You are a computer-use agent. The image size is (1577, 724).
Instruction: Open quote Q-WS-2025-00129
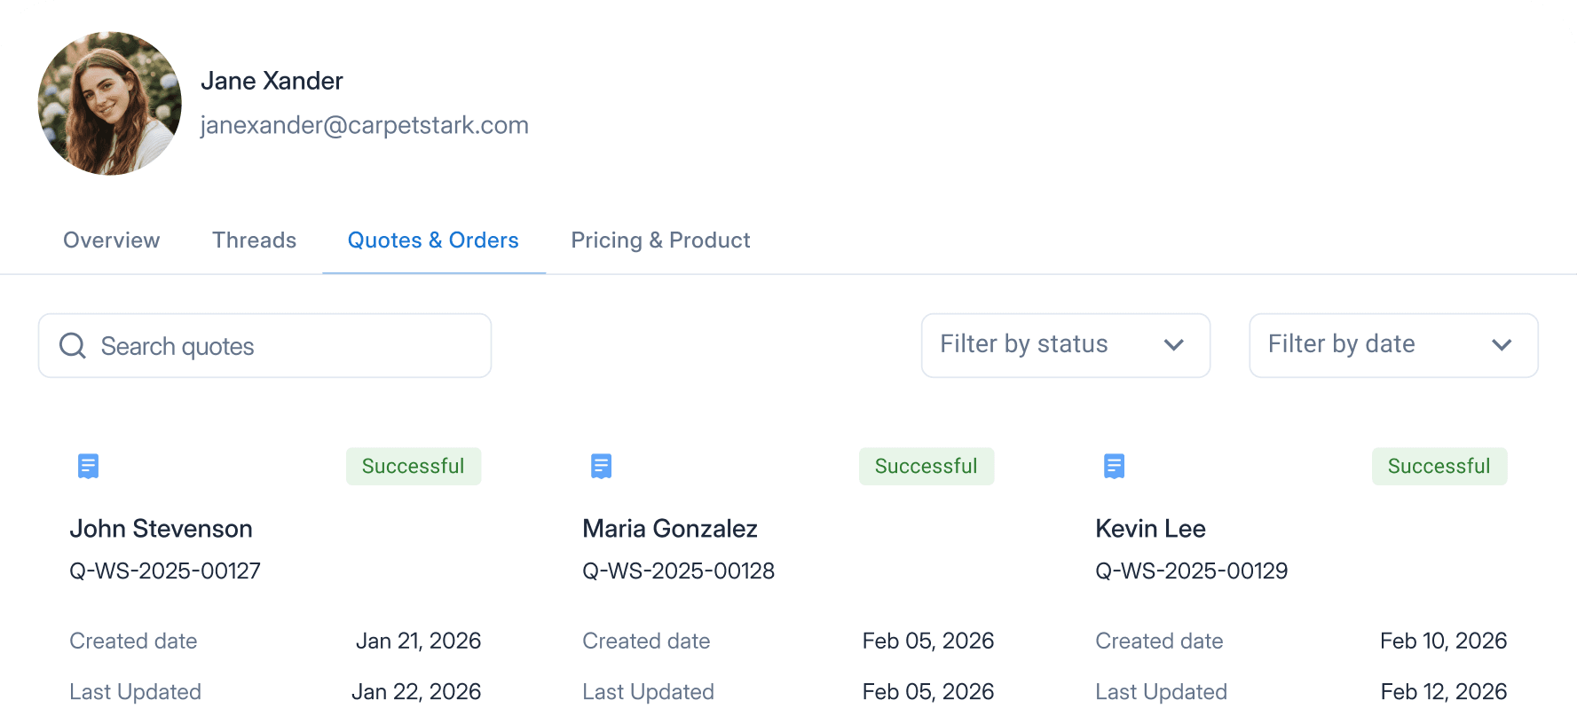(1191, 571)
